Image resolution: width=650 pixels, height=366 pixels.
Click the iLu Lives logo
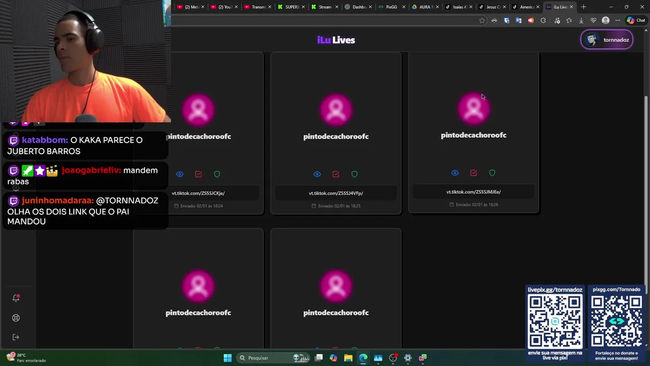pos(336,40)
